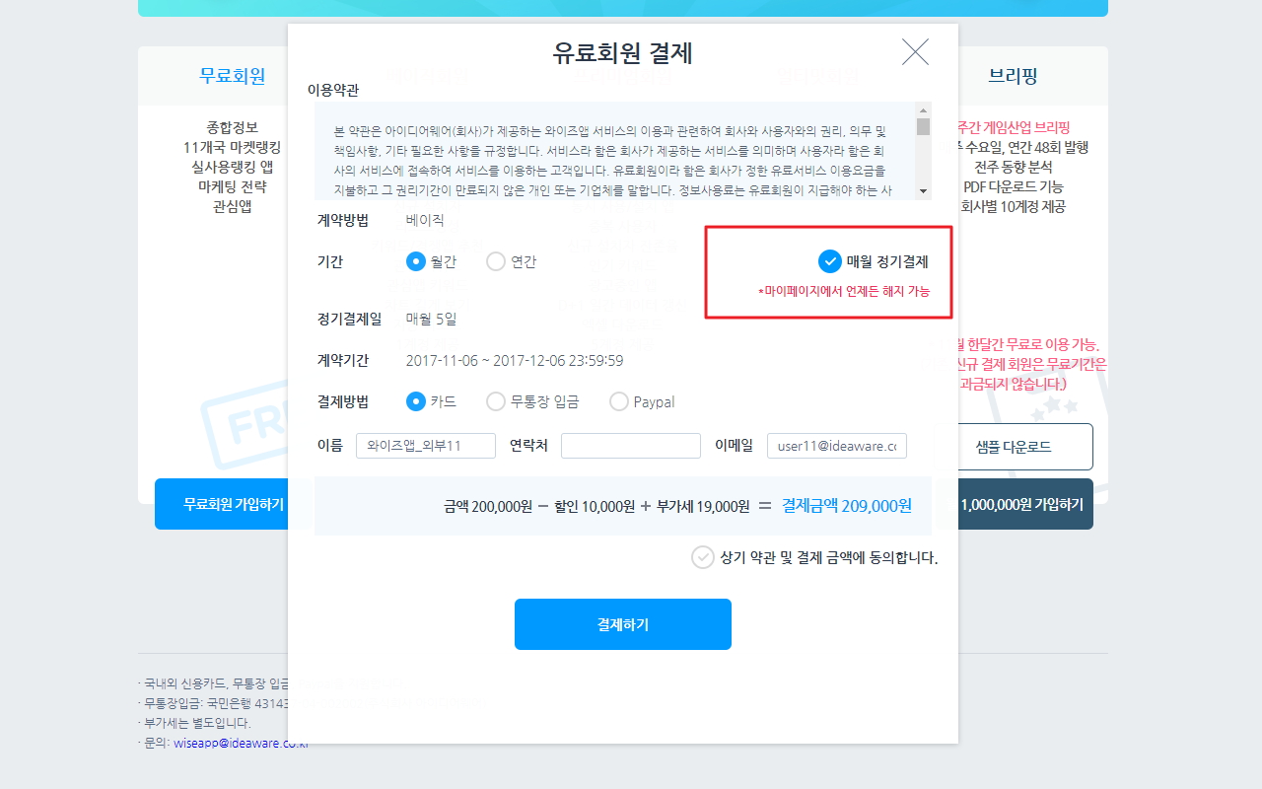This screenshot has height=789, width=1262.
Task: Click the 1,000,000원 가입하기 button
Action: (1025, 503)
